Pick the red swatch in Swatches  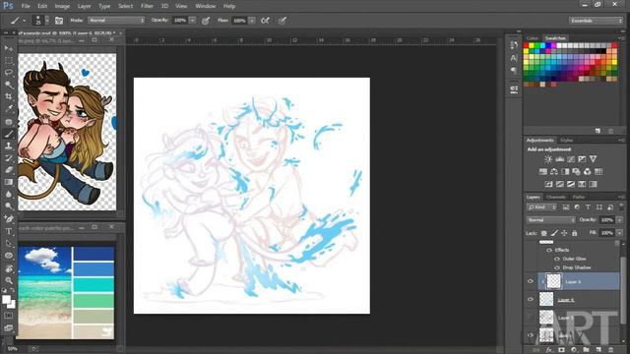click(526, 46)
